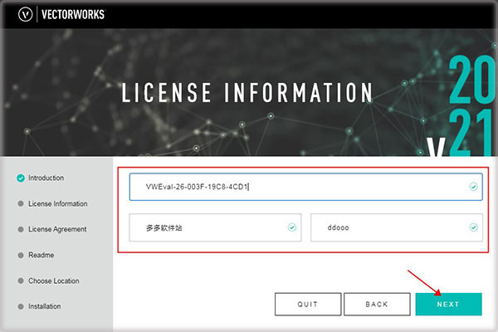Click the serial number input field
Image resolution: width=498 pixels, height=332 pixels.
click(x=305, y=187)
